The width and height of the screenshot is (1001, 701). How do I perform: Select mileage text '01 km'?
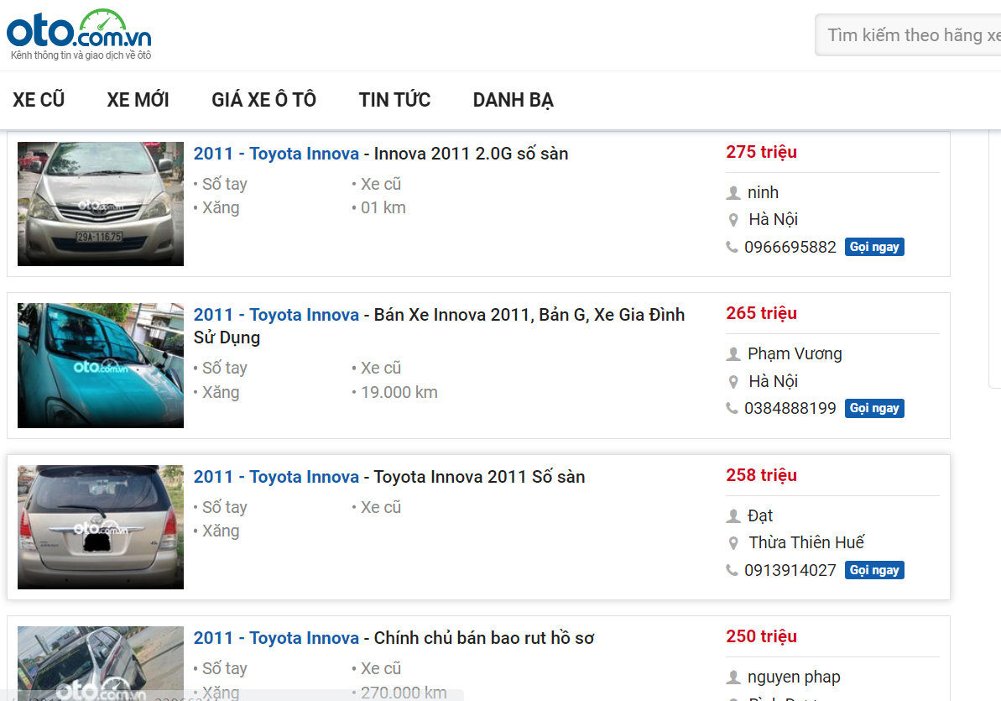point(383,207)
